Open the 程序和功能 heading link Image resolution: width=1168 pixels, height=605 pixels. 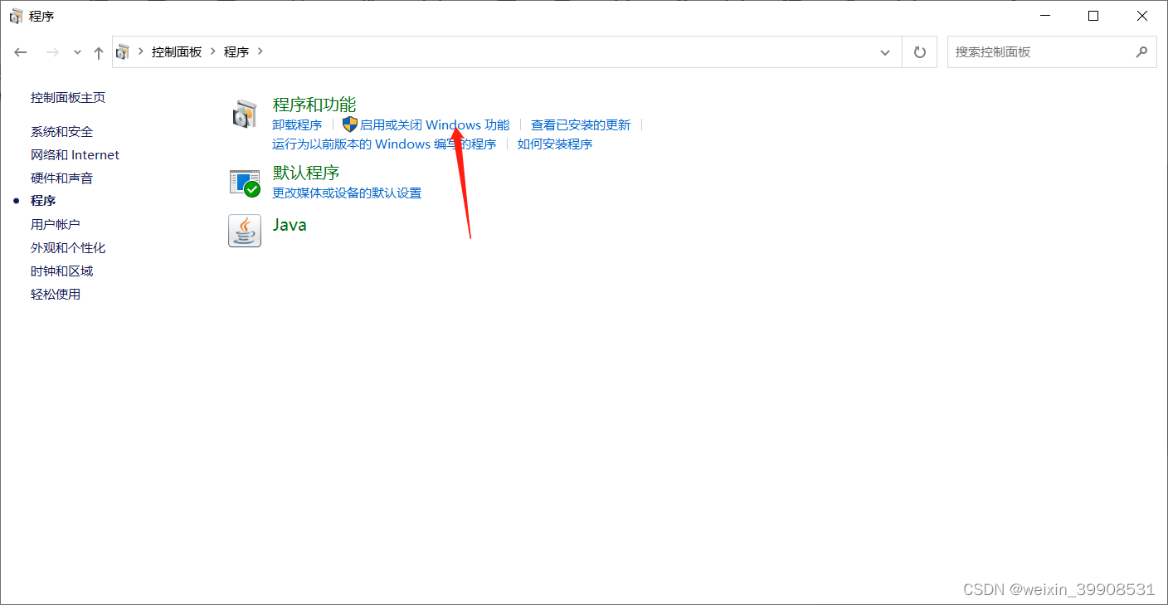pos(314,105)
